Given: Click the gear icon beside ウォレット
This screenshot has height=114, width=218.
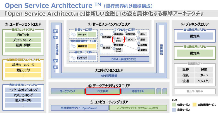Looking at the screenshot, I should (x=74, y=34).
